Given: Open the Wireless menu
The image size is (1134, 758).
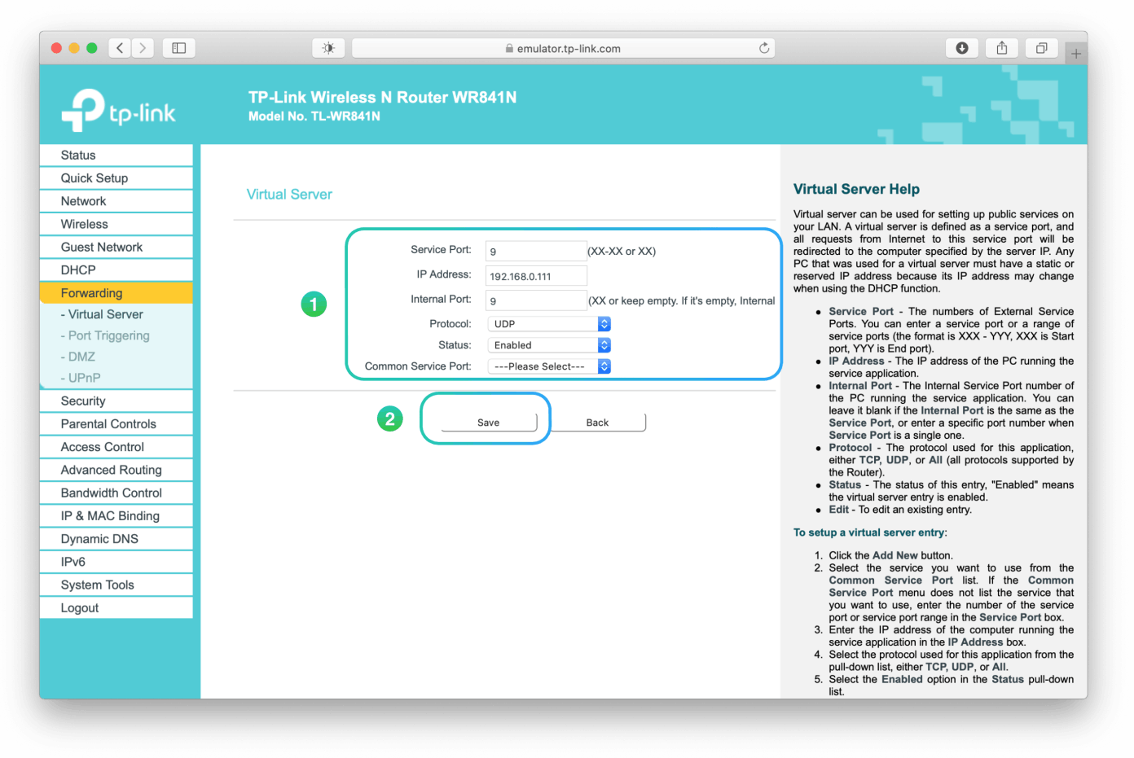Looking at the screenshot, I should (116, 224).
